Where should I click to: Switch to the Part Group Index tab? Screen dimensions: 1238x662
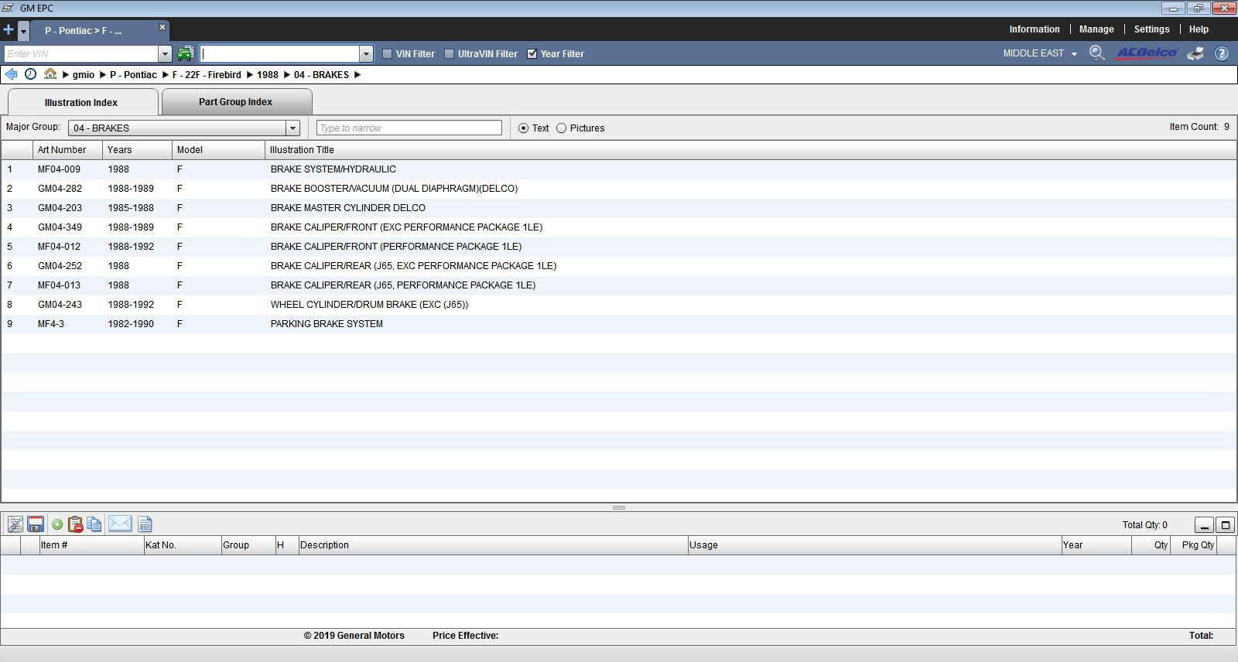pyautogui.click(x=236, y=101)
